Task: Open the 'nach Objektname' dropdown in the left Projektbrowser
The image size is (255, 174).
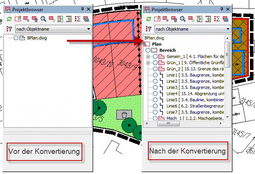Action: 53,29
